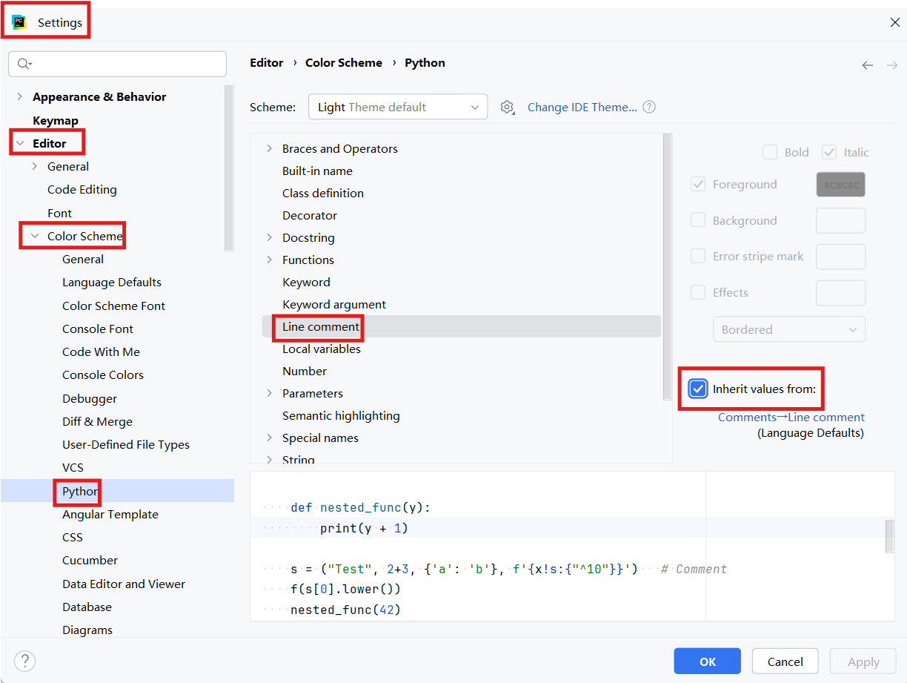Follow the Comments→Line comment link
The height and width of the screenshot is (683, 907).
click(x=791, y=417)
